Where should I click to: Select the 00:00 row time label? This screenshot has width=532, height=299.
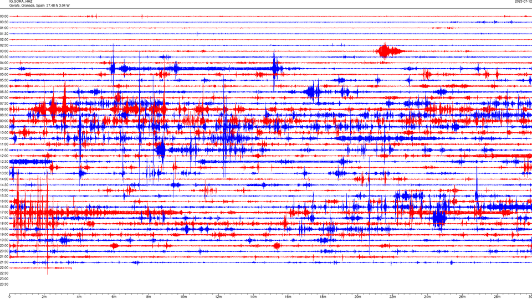[x=4, y=16]
